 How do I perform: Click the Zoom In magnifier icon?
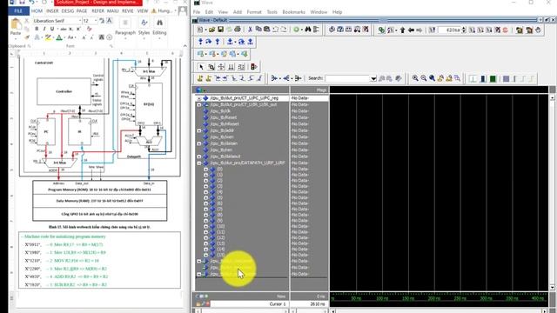[x=415, y=78]
